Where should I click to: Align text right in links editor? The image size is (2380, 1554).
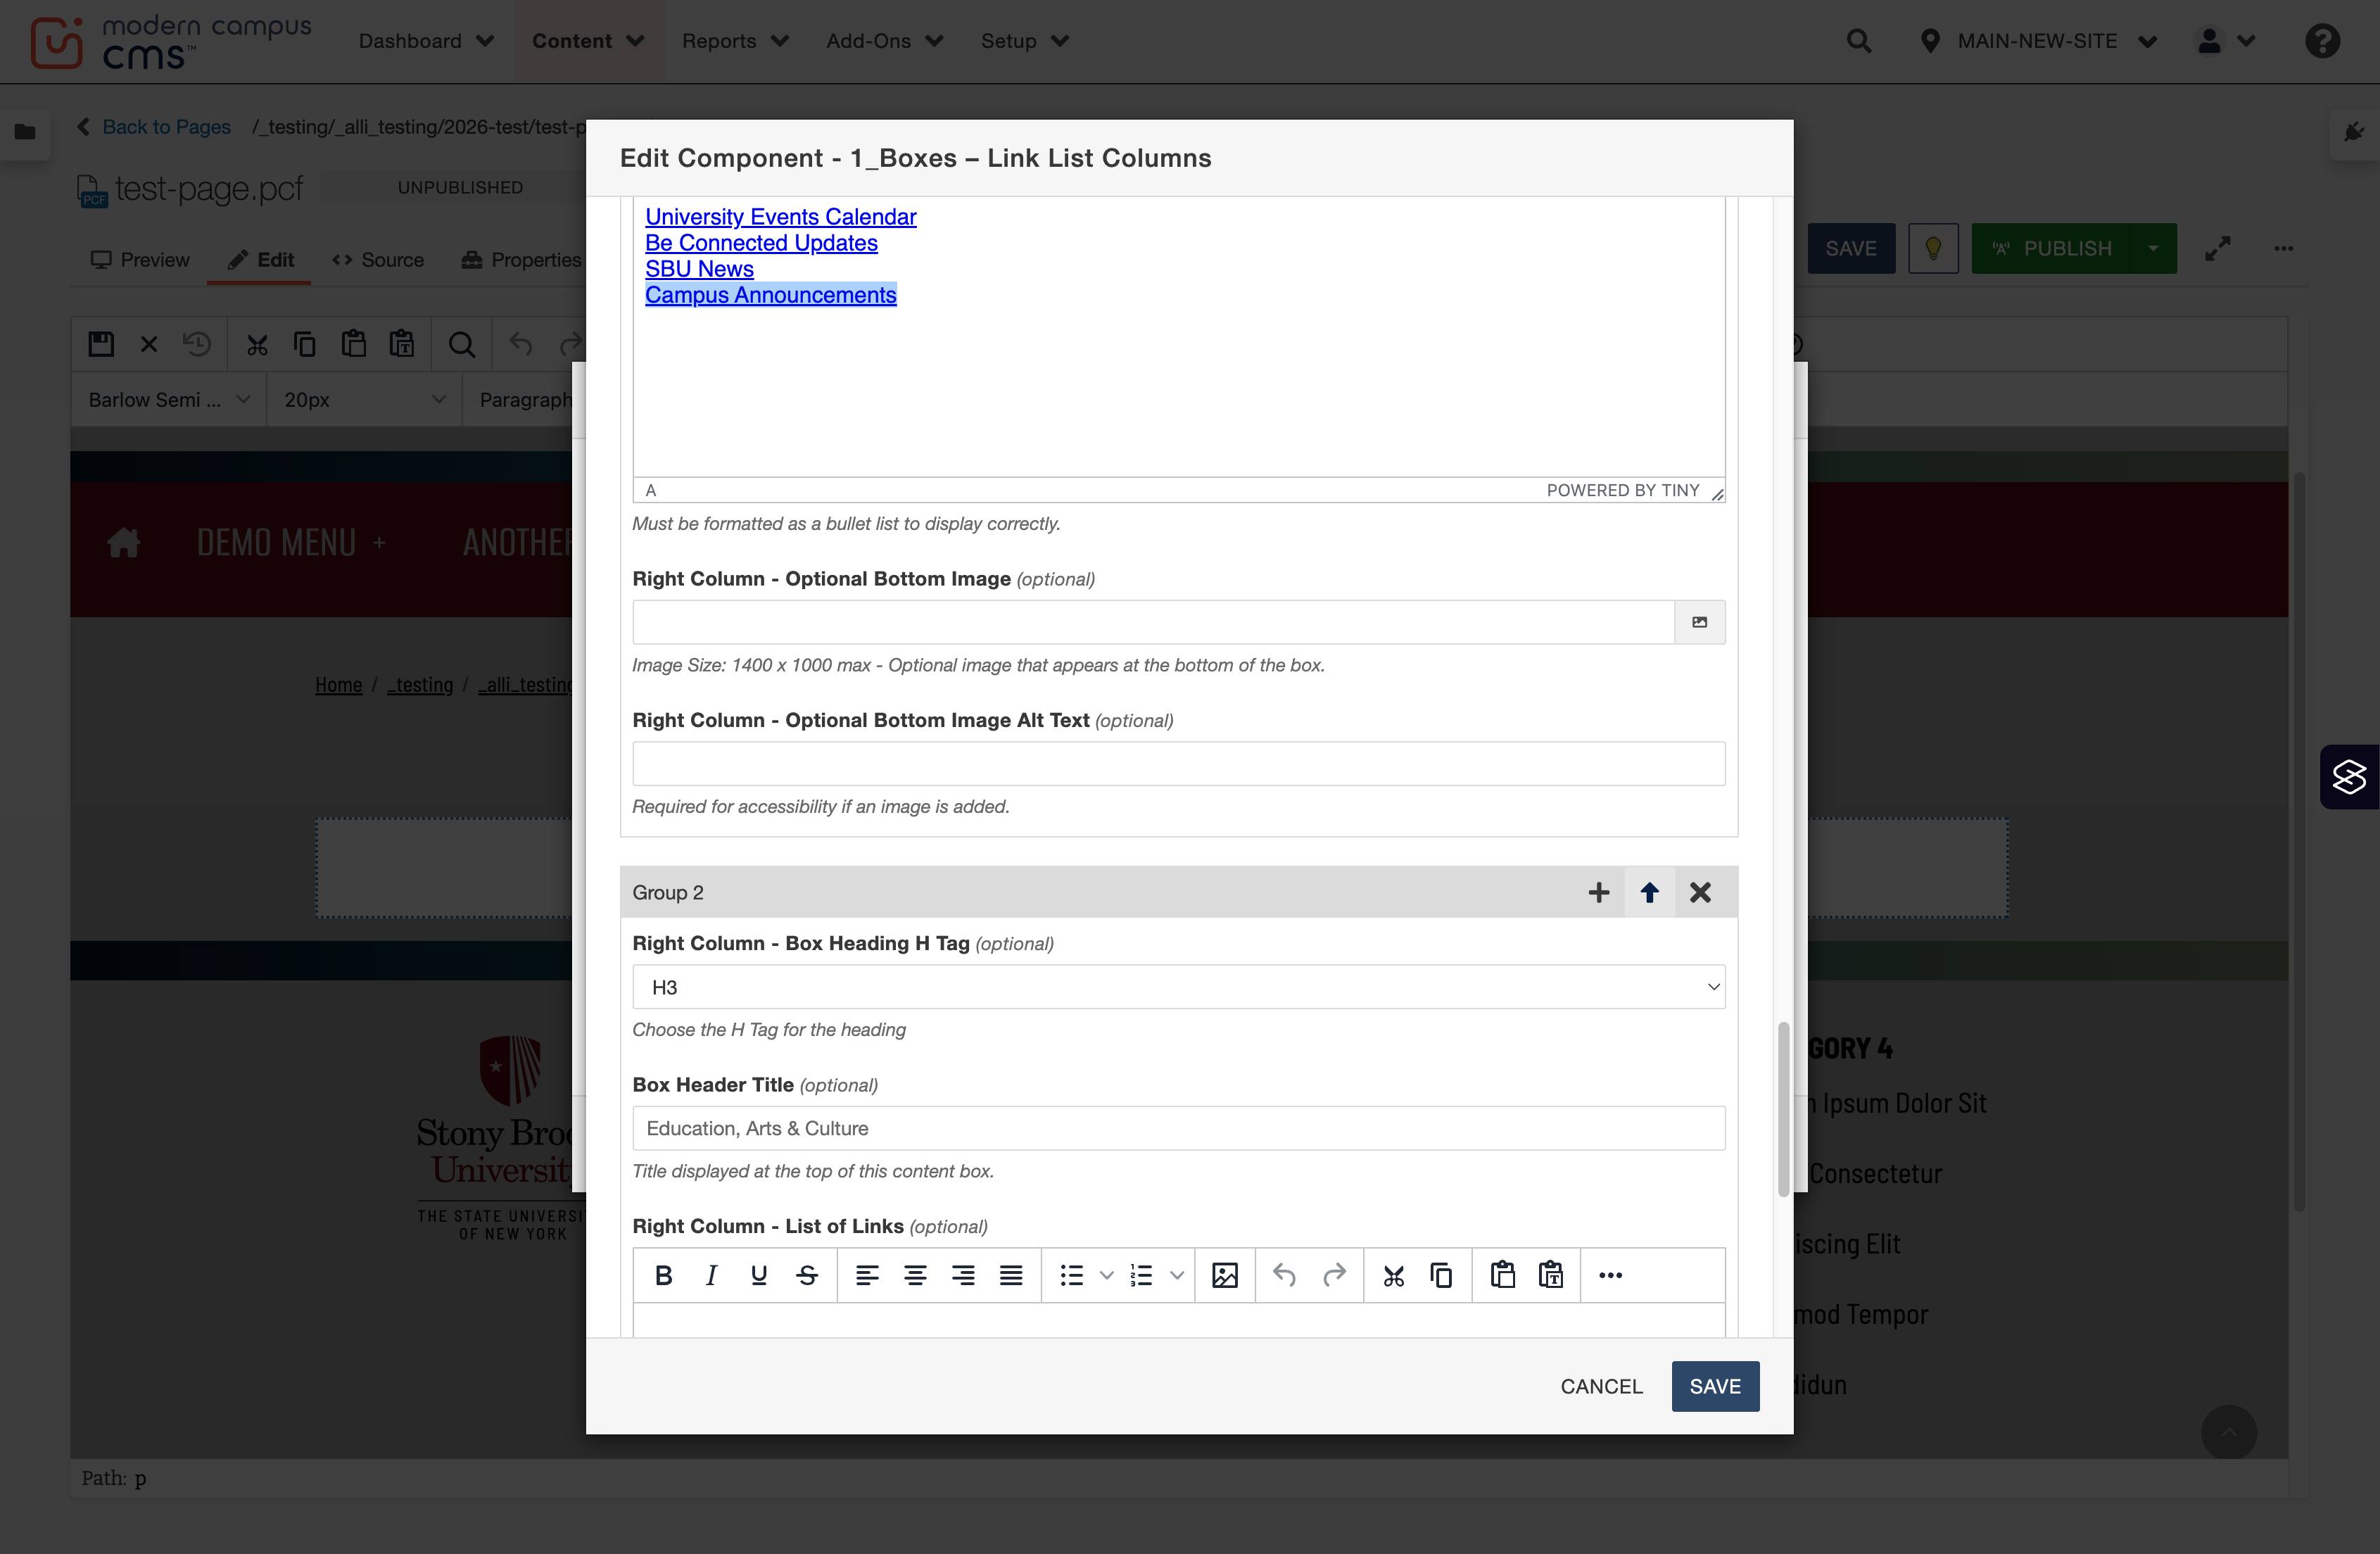963,1275
